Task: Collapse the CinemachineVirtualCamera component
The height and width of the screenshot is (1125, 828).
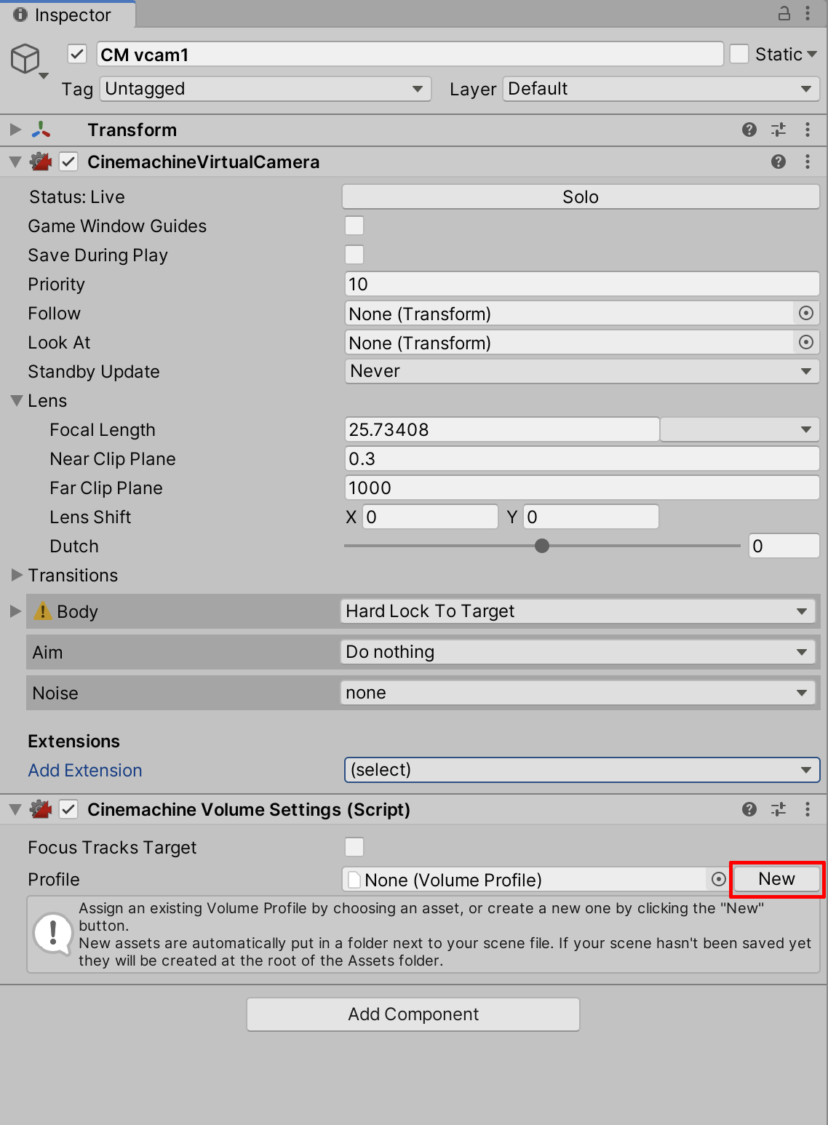Action: (x=15, y=162)
